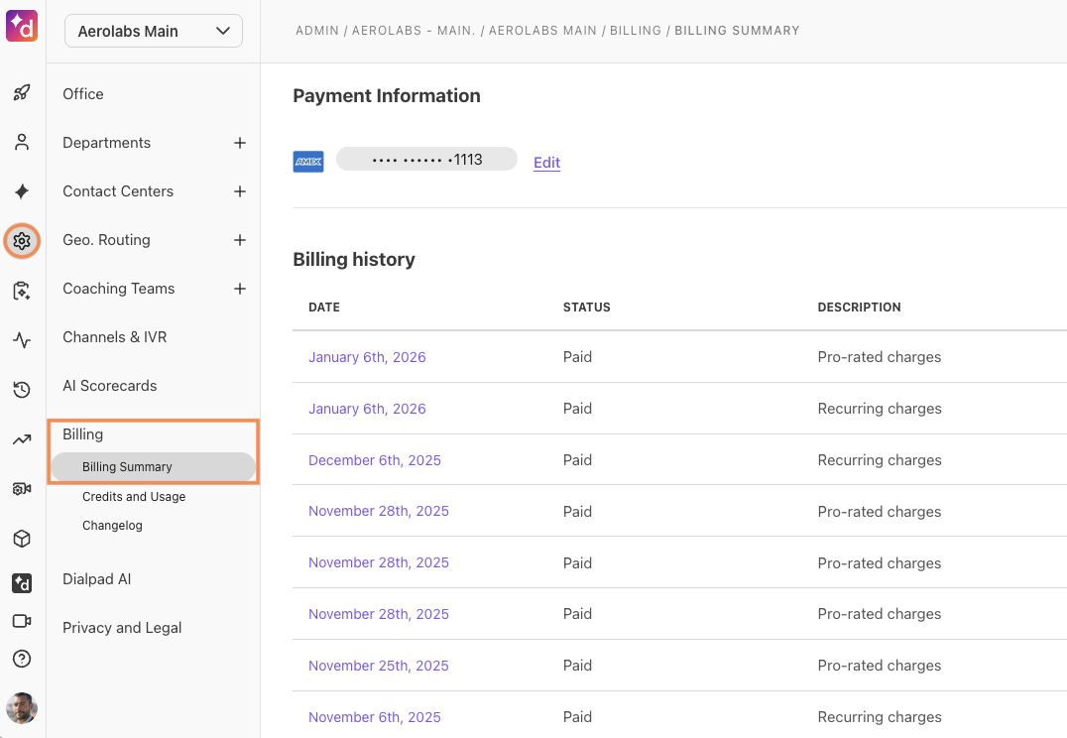Open the Dialpad logo at top left

[x=22, y=26]
